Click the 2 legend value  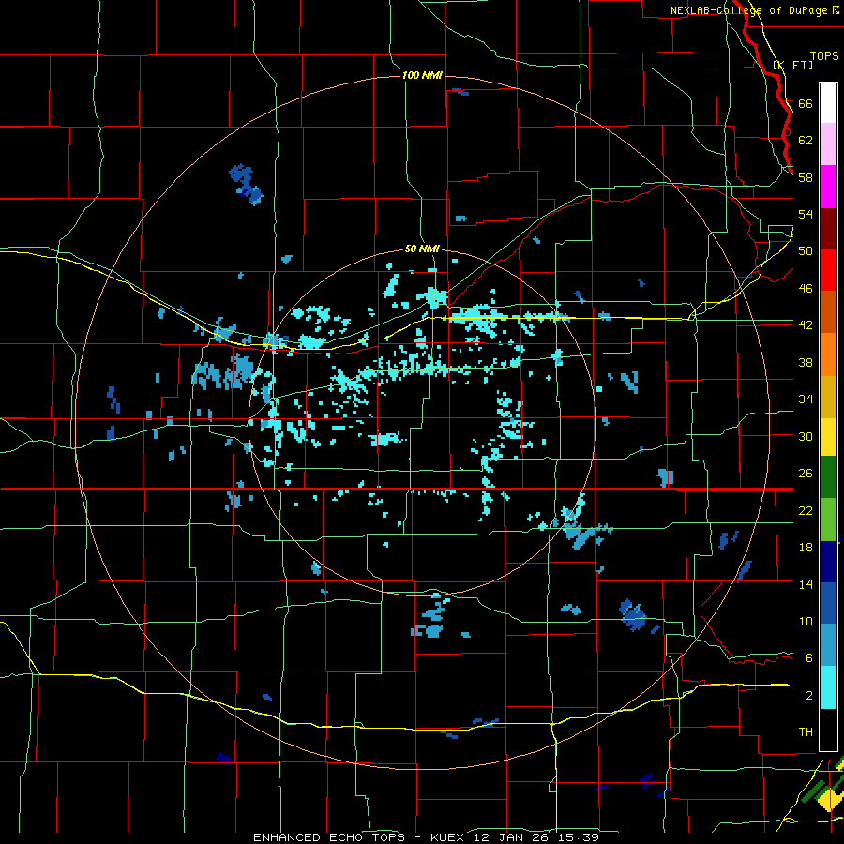(808, 696)
